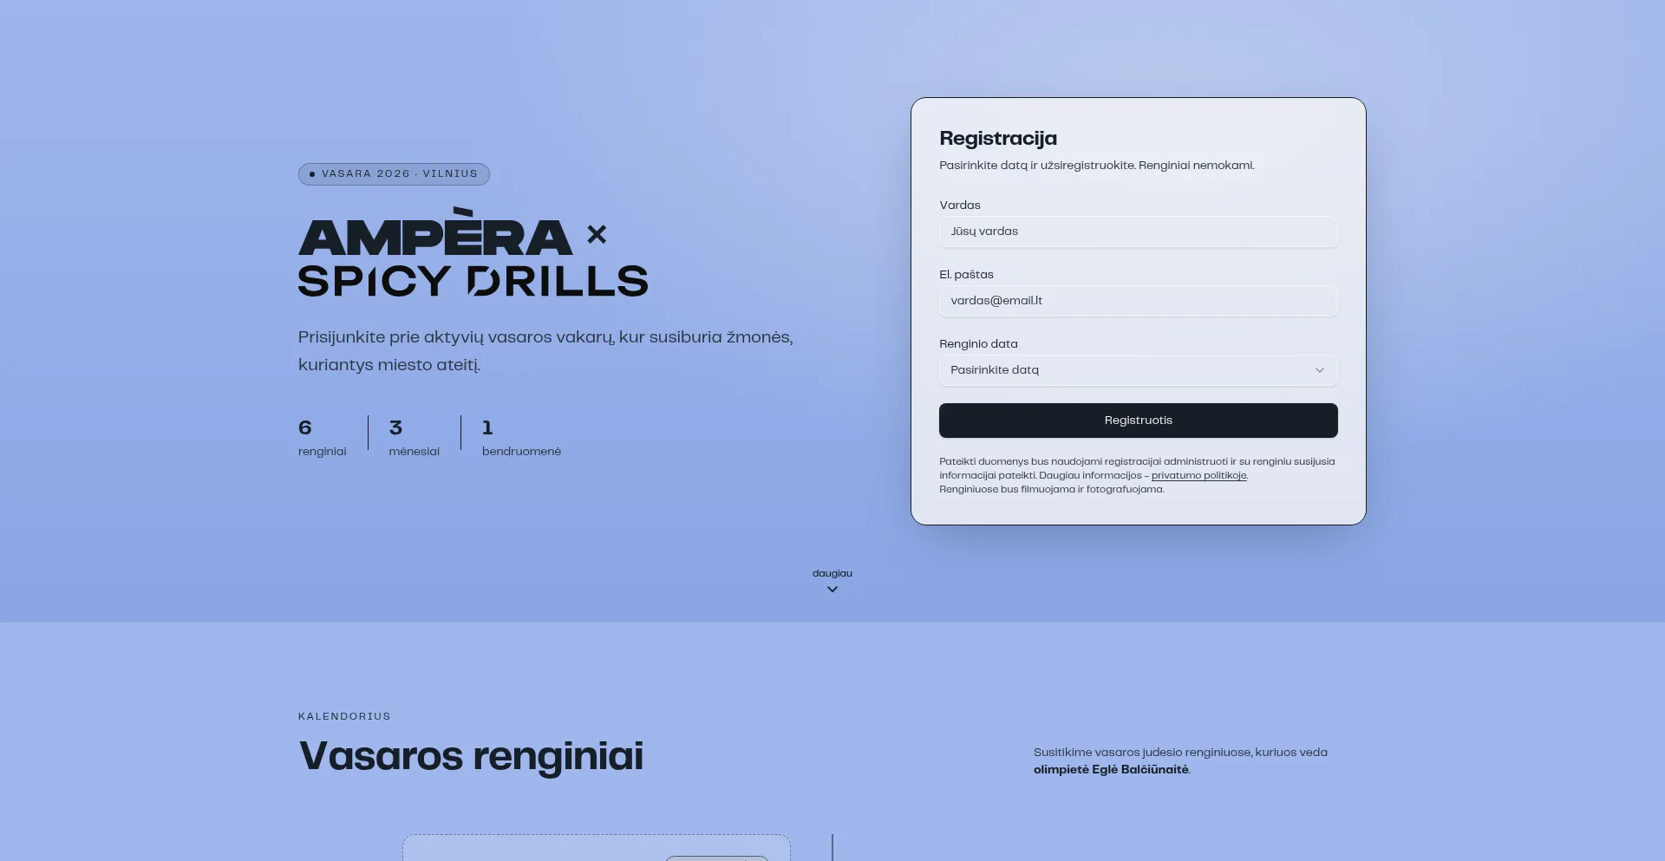Image resolution: width=1665 pixels, height=861 pixels.
Task: Click the 6 renginiai stat
Action: point(323,438)
